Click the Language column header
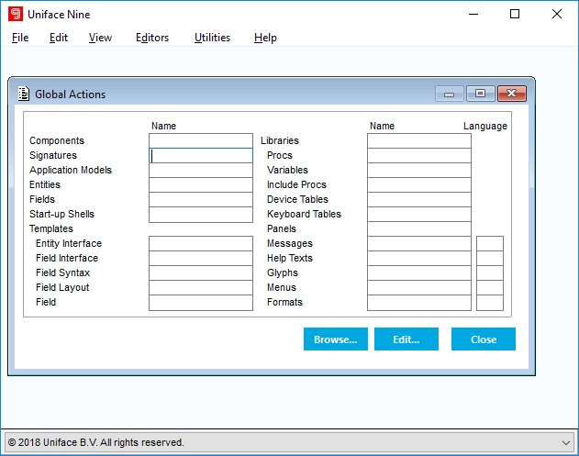The width and height of the screenshot is (579, 456). [x=485, y=126]
